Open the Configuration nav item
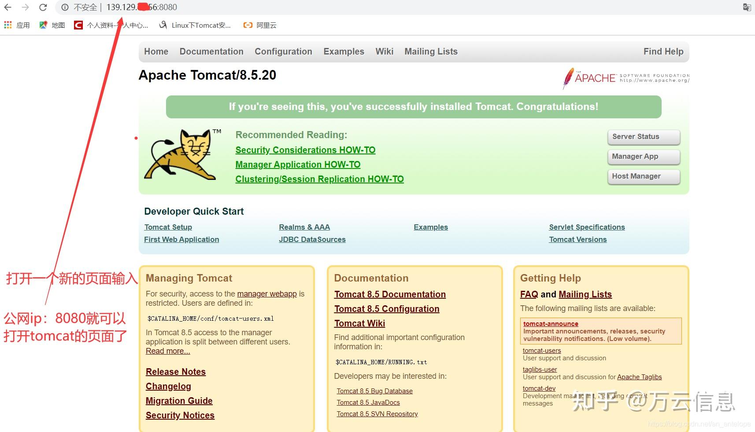755x432 pixels. click(283, 51)
